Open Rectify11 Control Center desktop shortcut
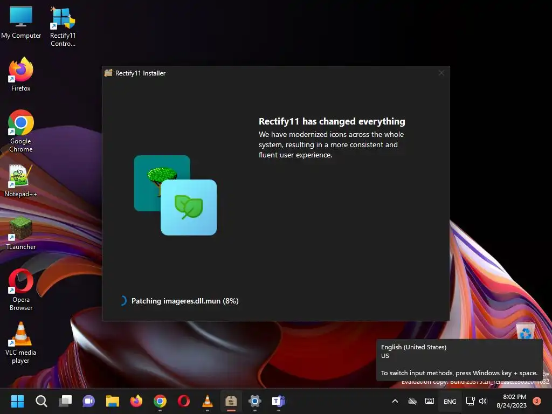The height and width of the screenshot is (414, 552). point(63,27)
